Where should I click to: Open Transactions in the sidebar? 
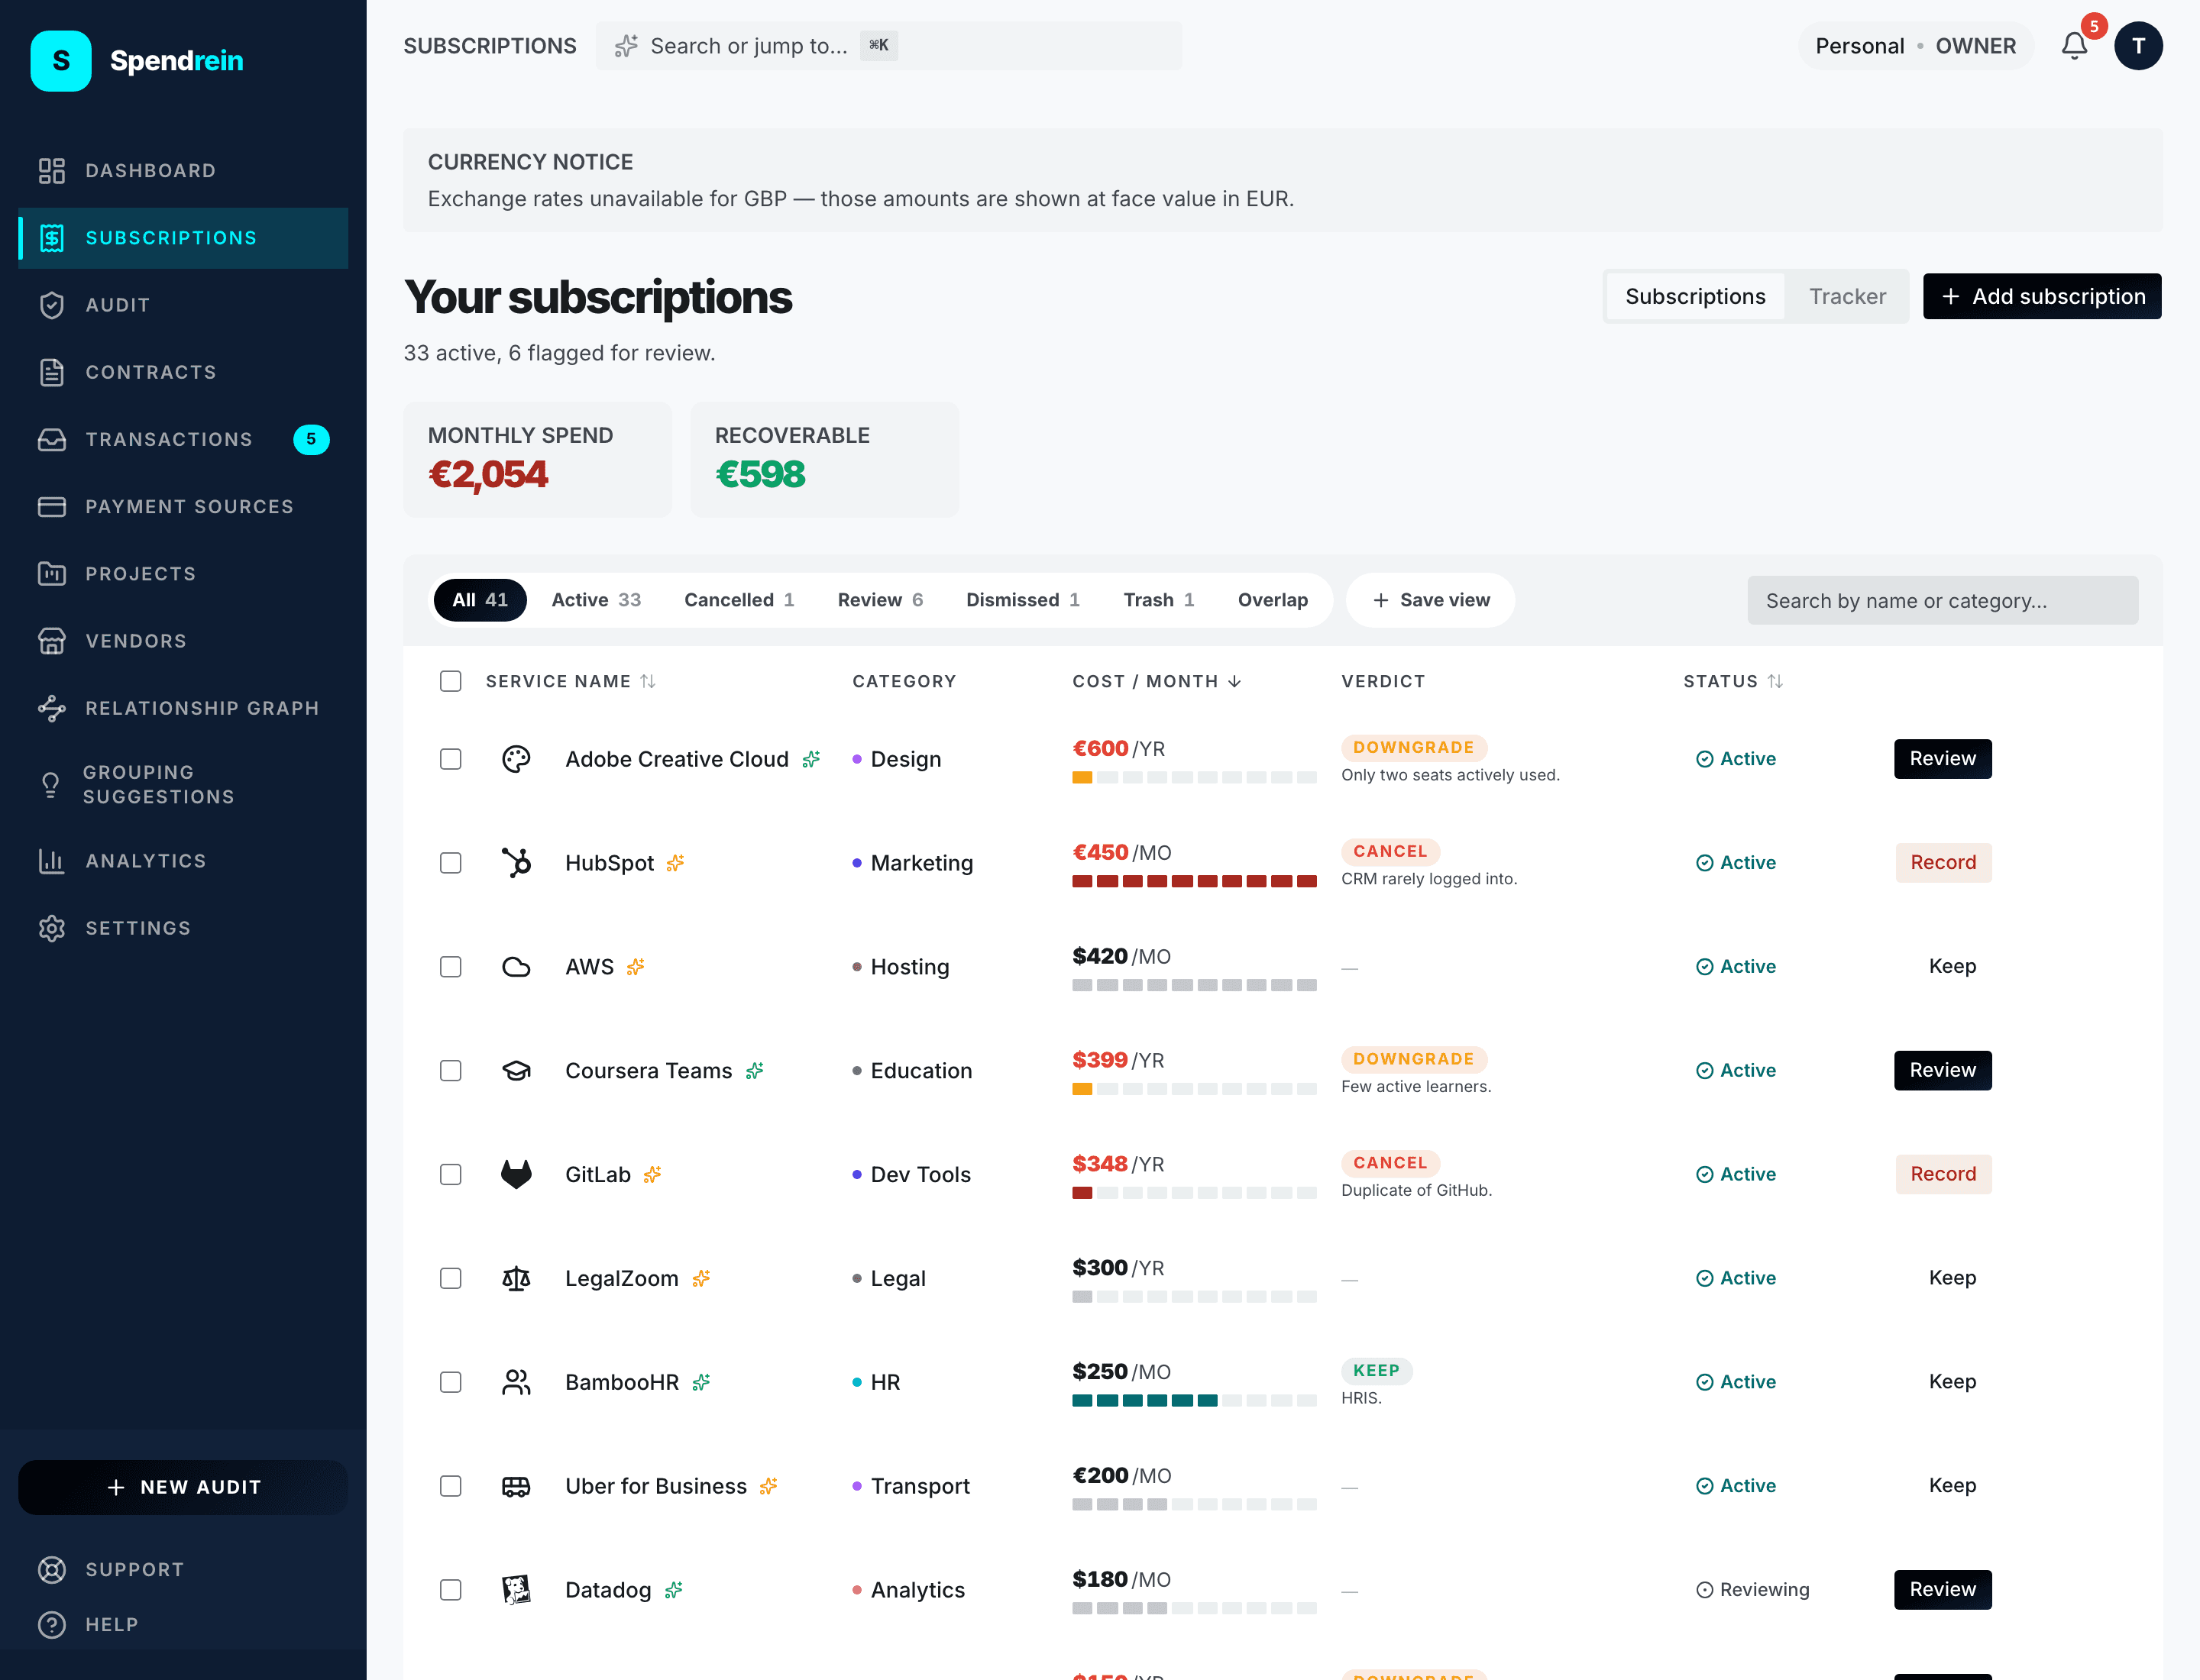point(183,439)
